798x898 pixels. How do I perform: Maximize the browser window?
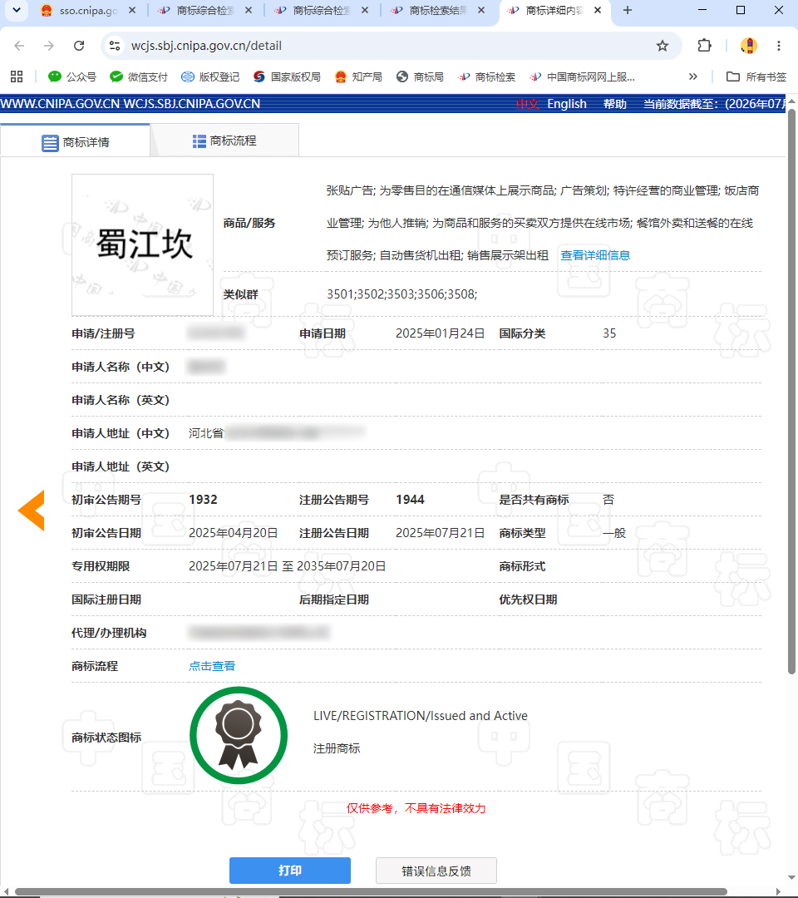(x=740, y=10)
